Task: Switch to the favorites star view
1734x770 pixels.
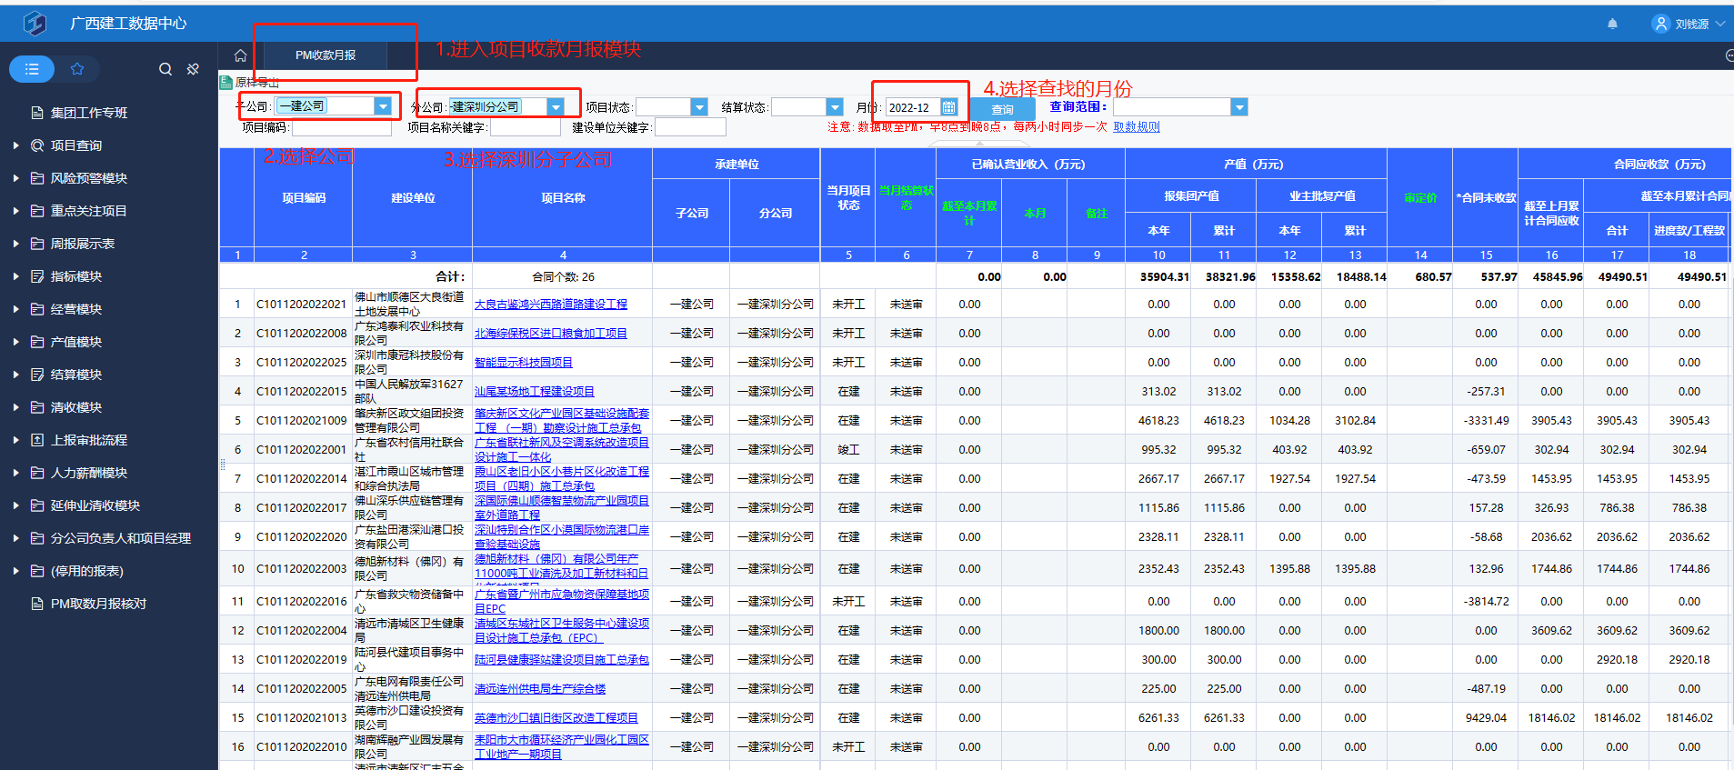Action: pos(77,69)
